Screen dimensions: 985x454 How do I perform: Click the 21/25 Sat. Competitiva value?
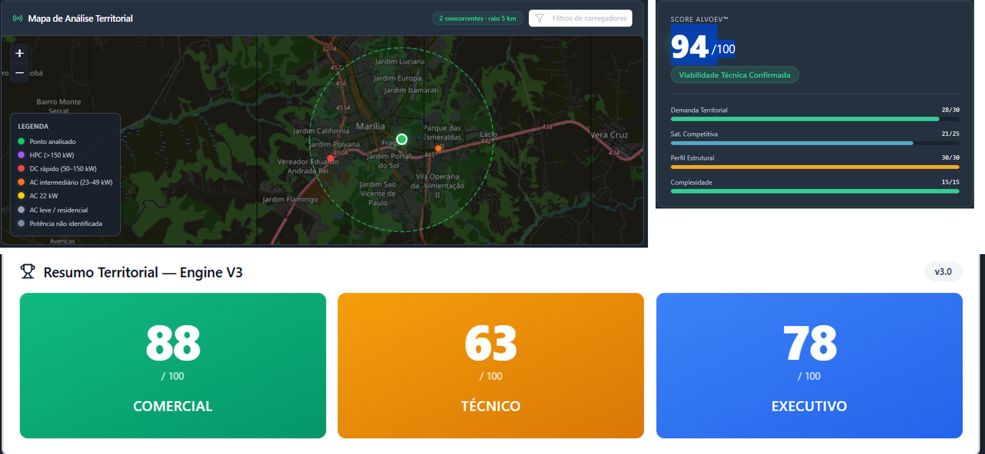(950, 134)
